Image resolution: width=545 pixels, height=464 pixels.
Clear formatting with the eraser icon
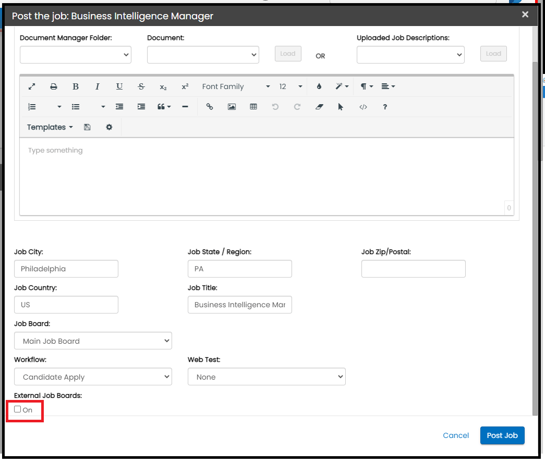[x=319, y=107]
